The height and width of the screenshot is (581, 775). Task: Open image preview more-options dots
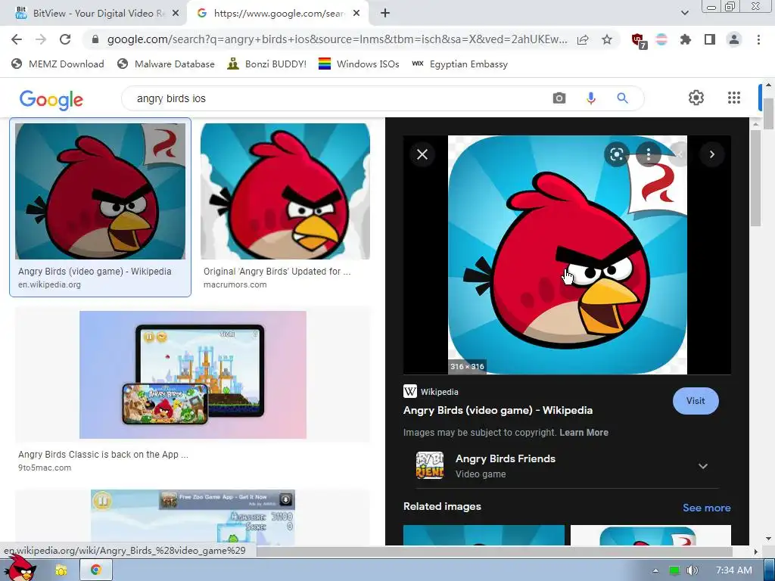(x=649, y=154)
